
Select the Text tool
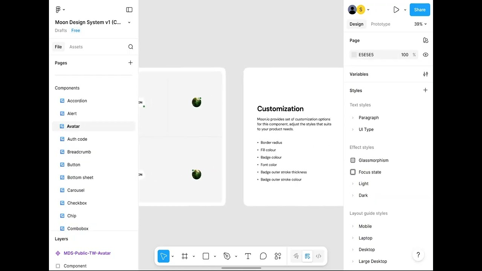click(x=248, y=256)
